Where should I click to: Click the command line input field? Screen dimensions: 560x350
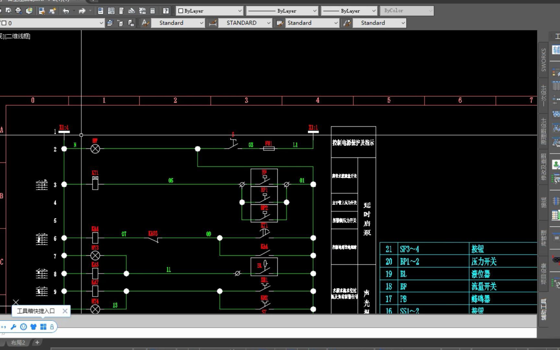pos(268,332)
